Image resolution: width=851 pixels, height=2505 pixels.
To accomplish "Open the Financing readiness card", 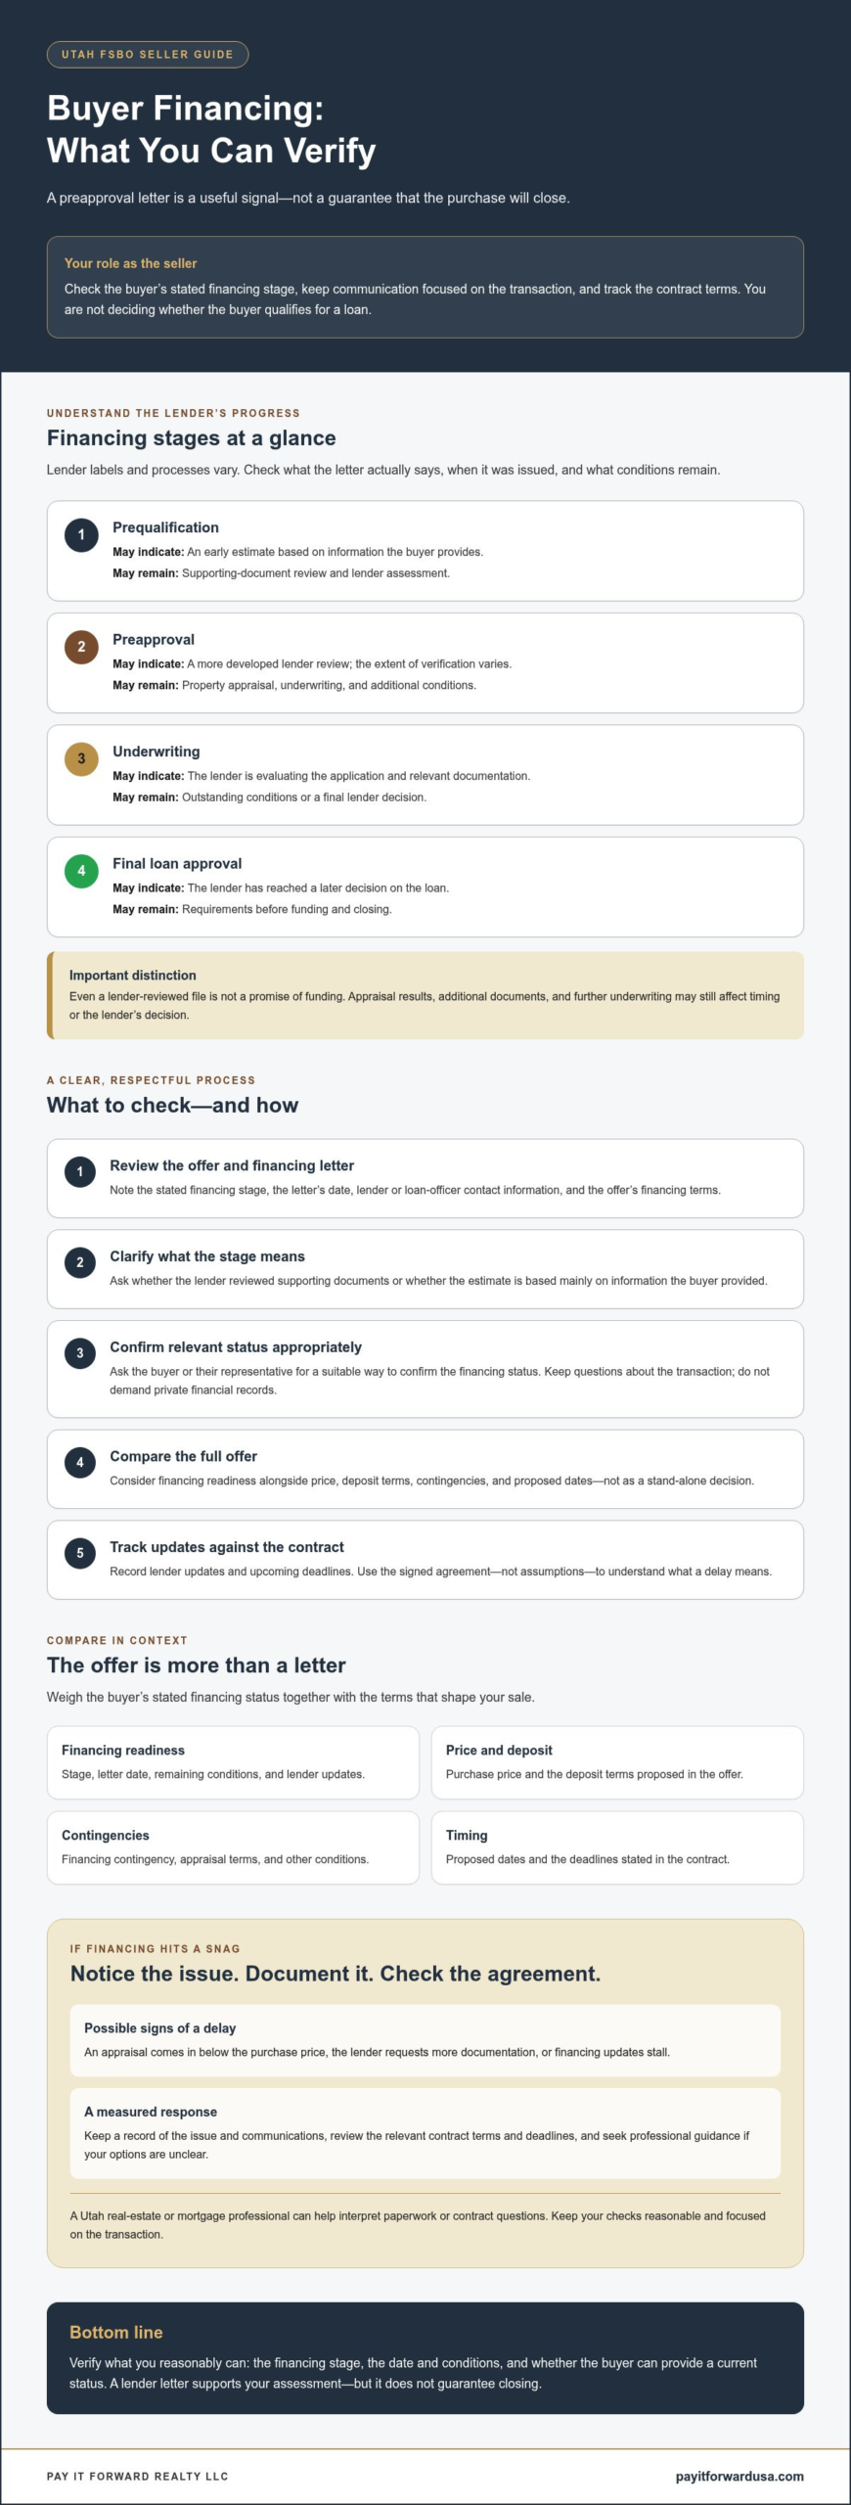I will coord(233,1762).
